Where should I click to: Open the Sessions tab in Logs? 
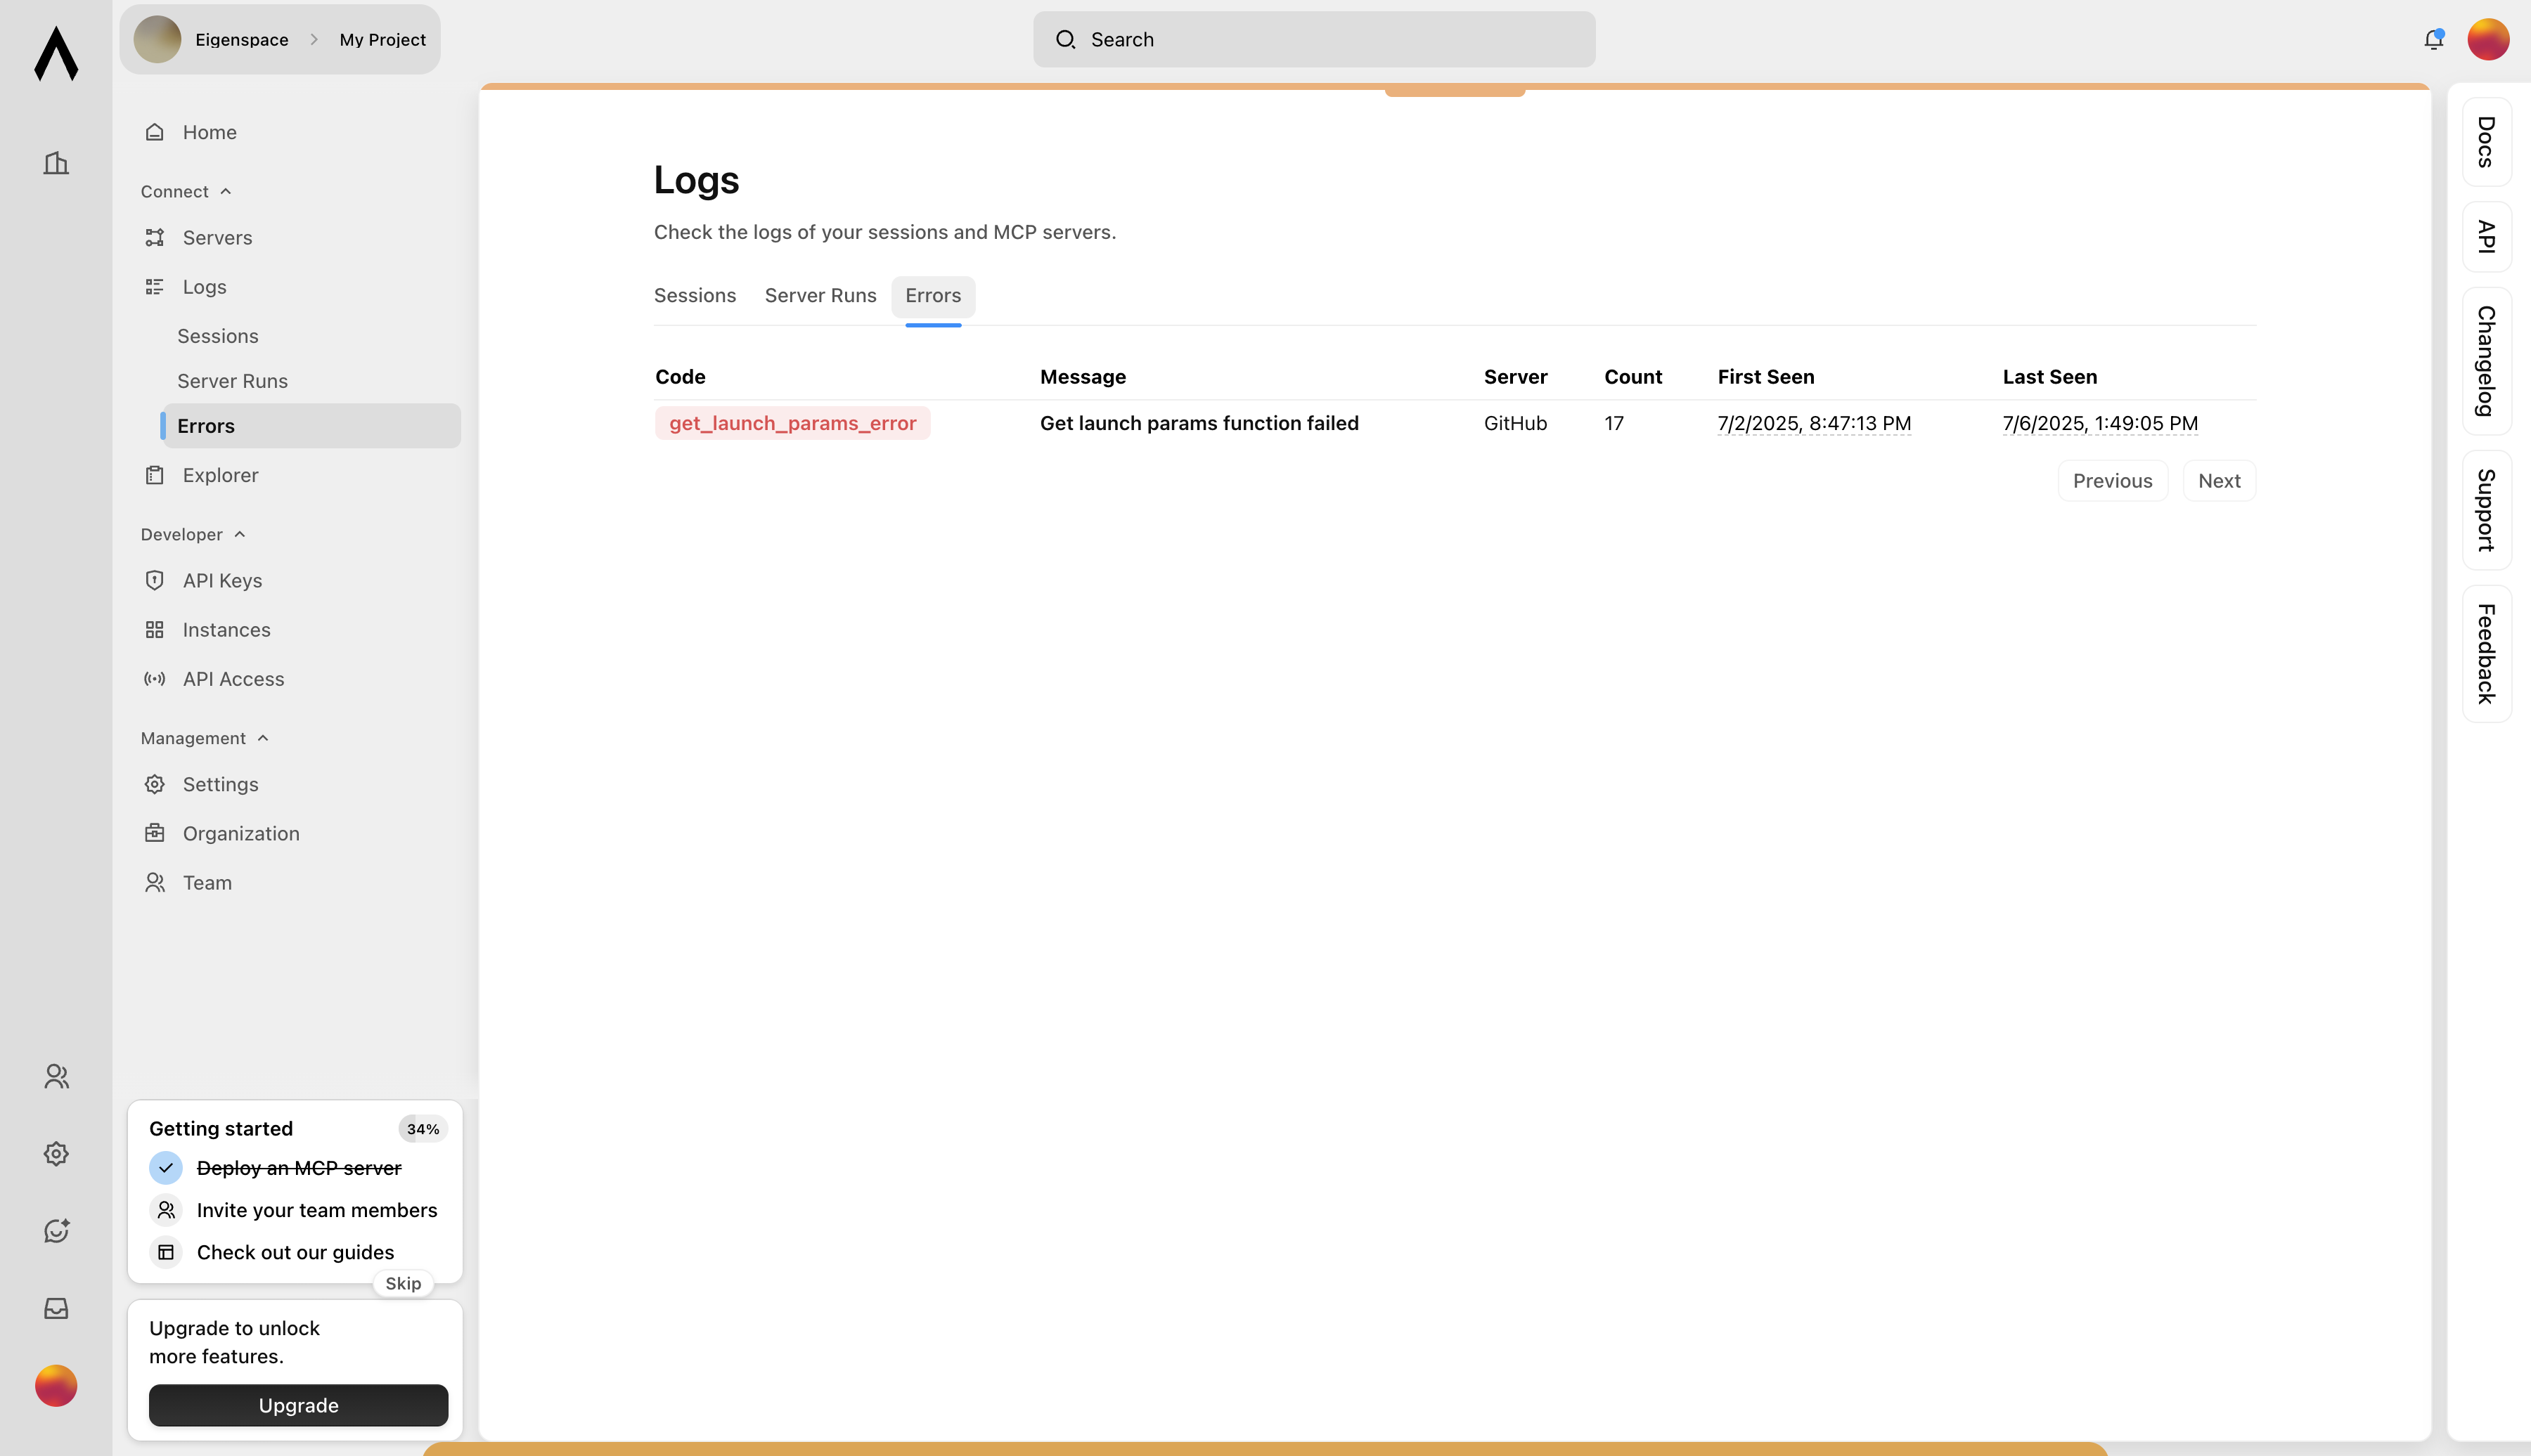695,295
